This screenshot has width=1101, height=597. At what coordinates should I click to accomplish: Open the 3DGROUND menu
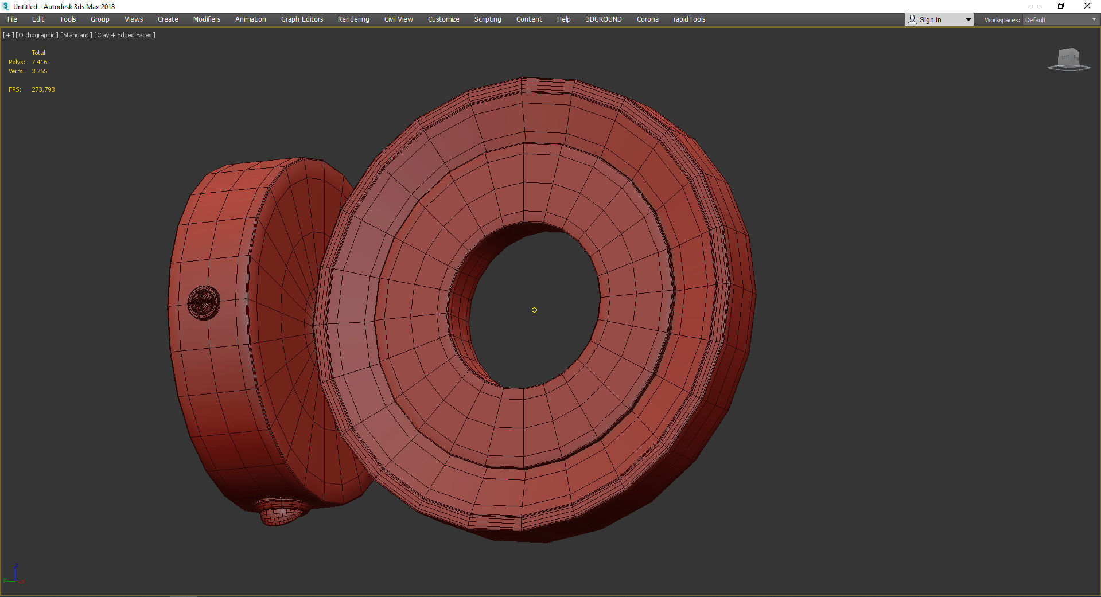pos(604,19)
